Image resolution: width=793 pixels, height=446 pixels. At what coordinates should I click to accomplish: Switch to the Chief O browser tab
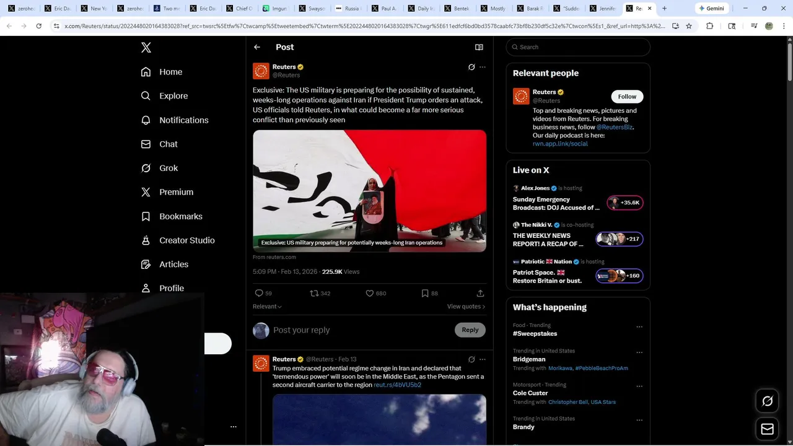[x=239, y=9]
